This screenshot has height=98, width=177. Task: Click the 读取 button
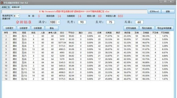click(168, 11)
